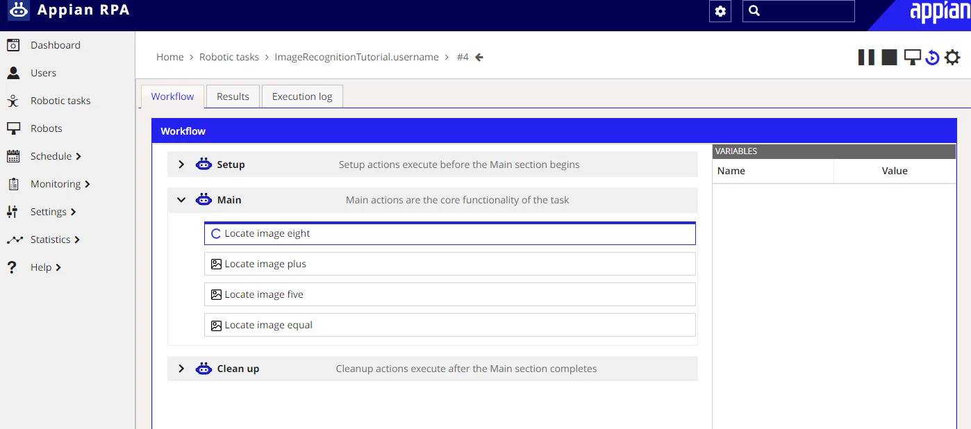Switch to the Execution log tab
The height and width of the screenshot is (429, 971).
302,96
